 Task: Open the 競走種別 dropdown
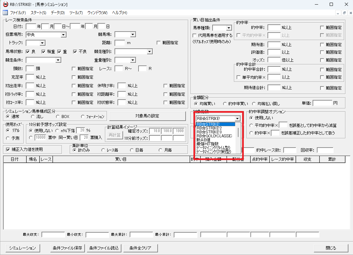point(149,52)
